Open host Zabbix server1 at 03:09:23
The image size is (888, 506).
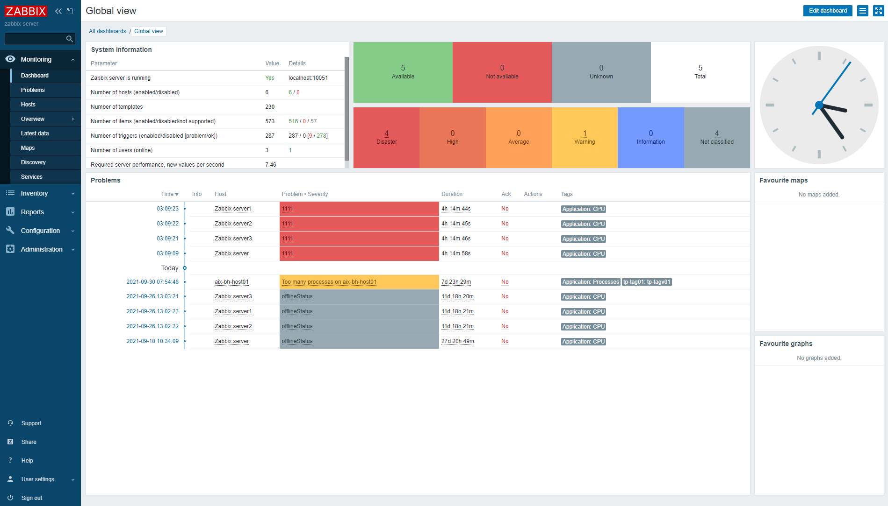[233, 209]
